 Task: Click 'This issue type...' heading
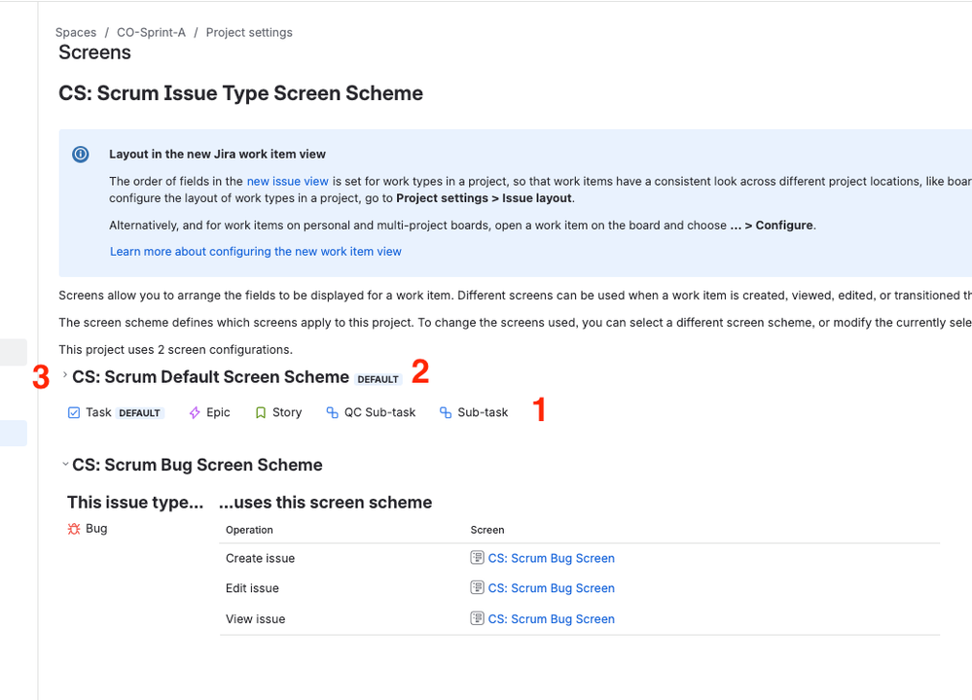click(135, 503)
